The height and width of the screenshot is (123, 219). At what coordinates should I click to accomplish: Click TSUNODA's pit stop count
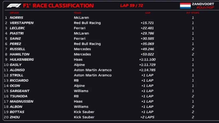pos(193,96)
